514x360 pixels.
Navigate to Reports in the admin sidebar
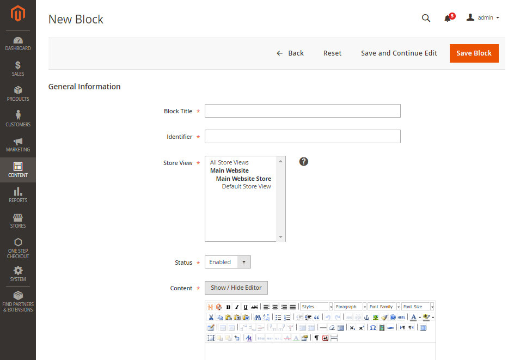(x=18, y=196)
